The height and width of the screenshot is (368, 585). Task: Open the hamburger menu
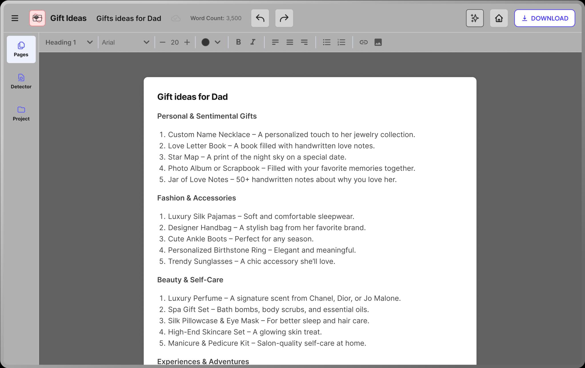[x=15, y=18]
